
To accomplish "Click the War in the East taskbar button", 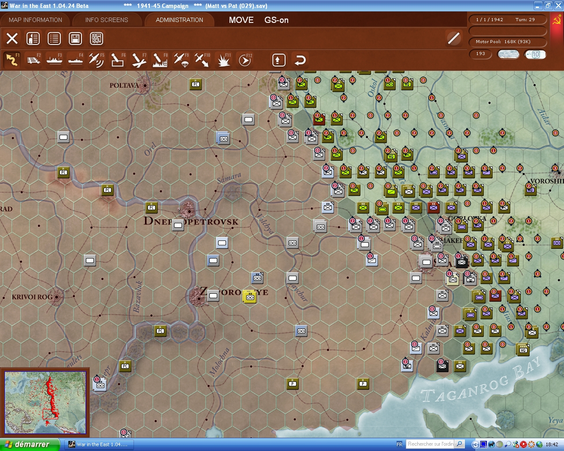I will [98, 444].
